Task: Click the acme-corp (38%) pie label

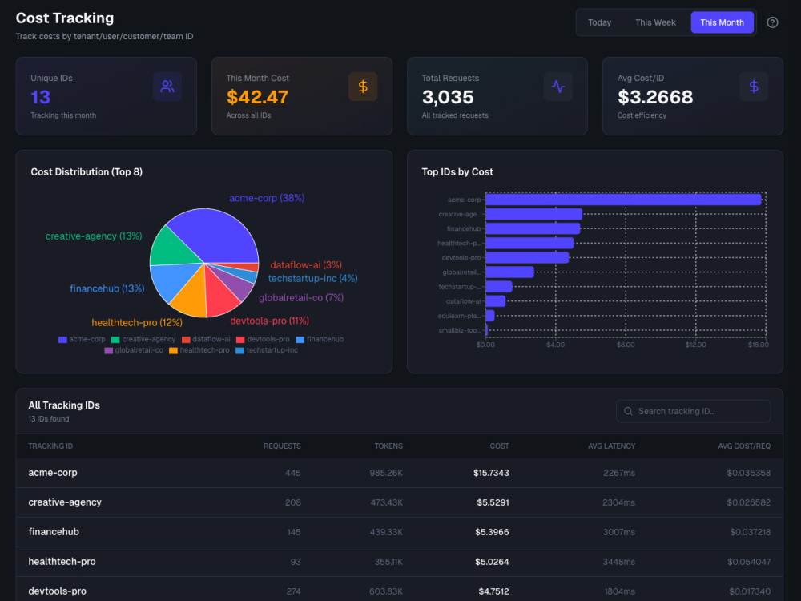Action: point(267,198)
